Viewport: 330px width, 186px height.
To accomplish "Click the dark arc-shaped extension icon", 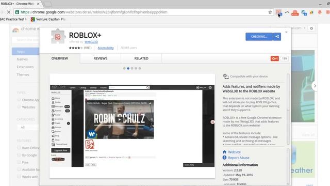I will pos(287,12).
